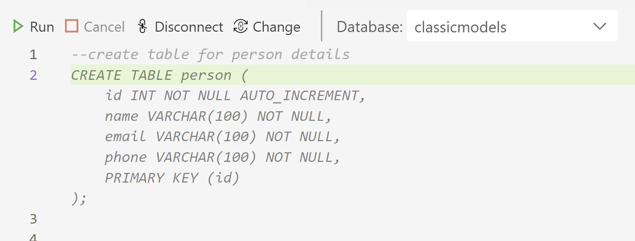Click line number 1 in gutter
This screenshot has width=635, height=241.
tap(33, 54)
